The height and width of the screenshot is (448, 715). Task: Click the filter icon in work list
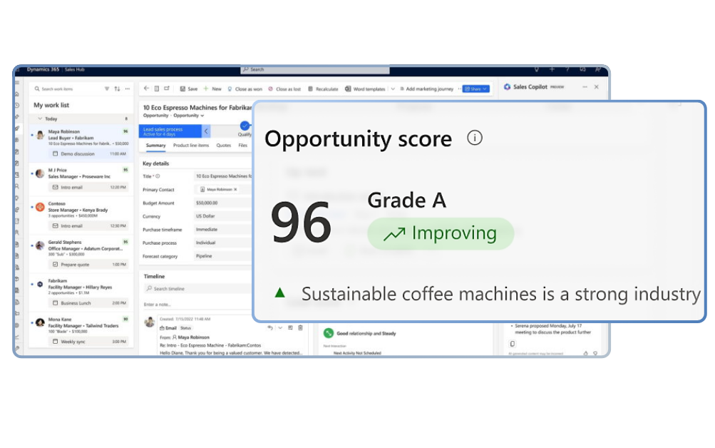click(x=107, y=89)
